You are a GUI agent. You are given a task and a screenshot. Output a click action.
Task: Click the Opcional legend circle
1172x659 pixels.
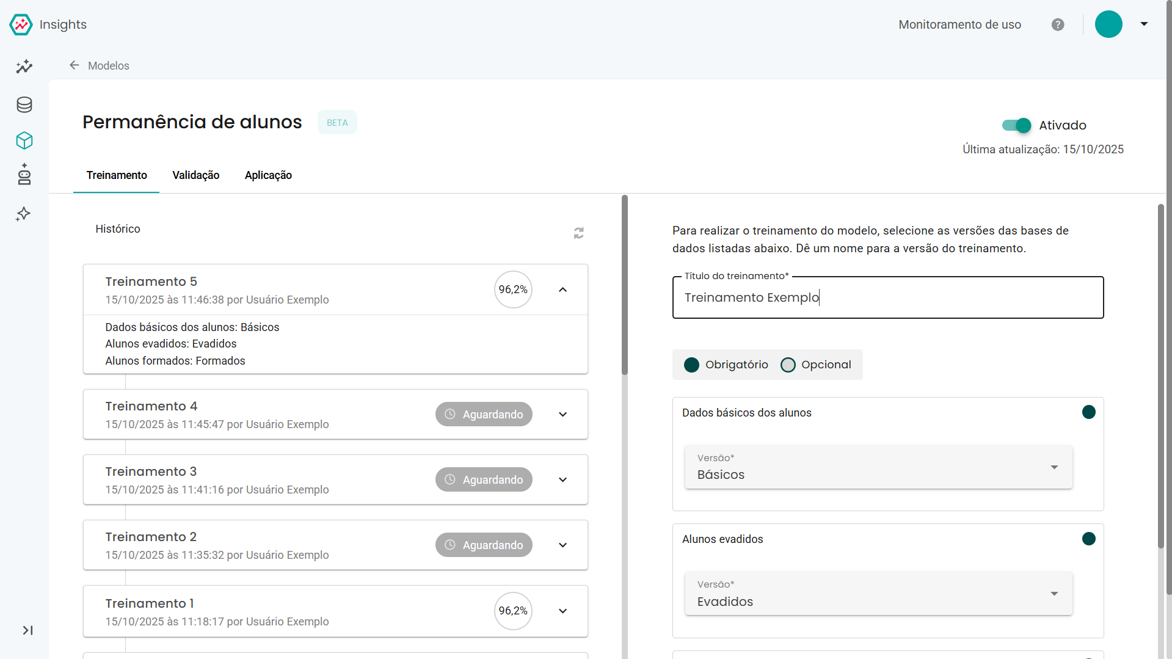788,365
